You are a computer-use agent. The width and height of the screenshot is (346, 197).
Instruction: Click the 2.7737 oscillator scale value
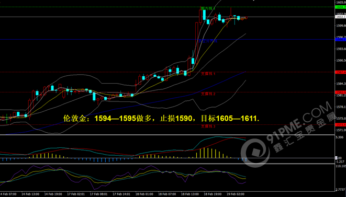tap(341, 190)
